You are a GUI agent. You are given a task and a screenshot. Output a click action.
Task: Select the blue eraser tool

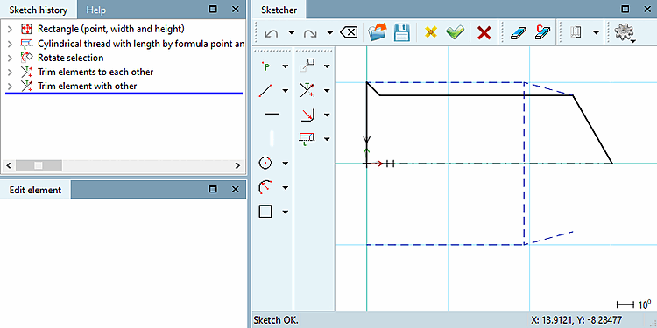pos(518,32)
